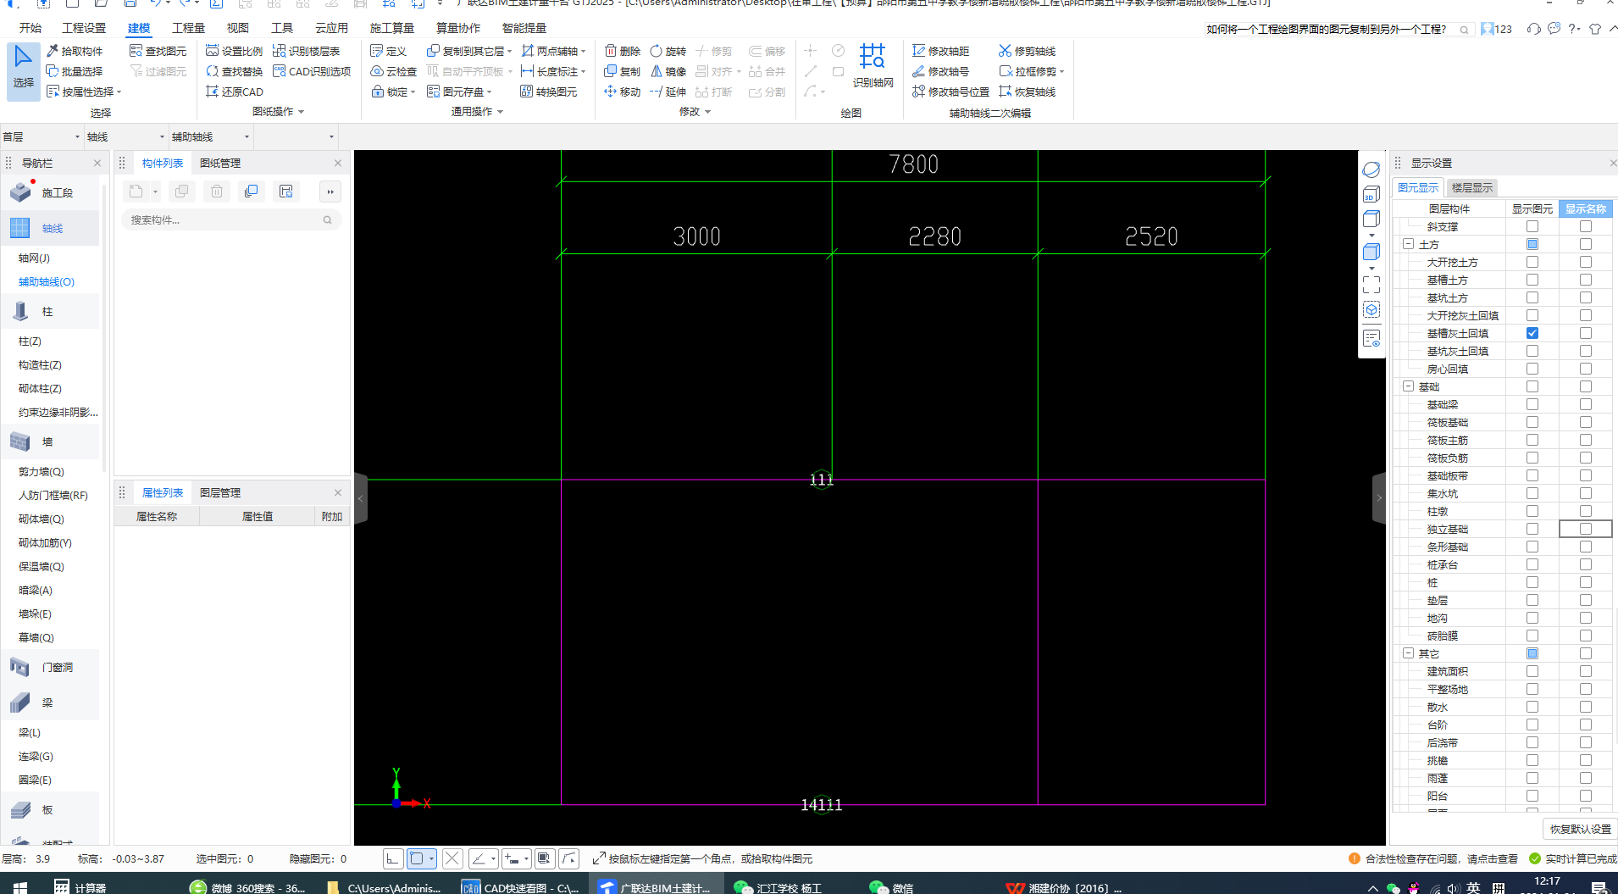Collapse the 土方 tree group

(x=1408, y=244)
